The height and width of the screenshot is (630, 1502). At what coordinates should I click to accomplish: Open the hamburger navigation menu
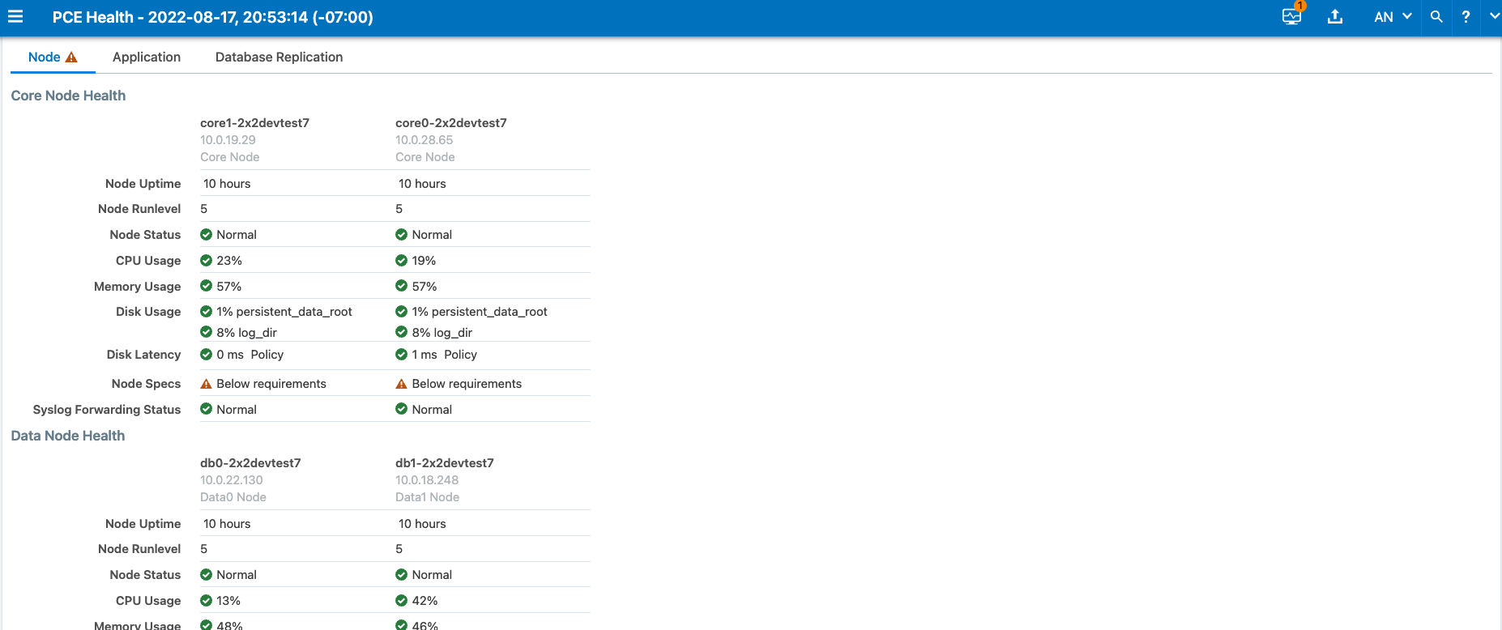pyautogui.click(x=15, y=16)
